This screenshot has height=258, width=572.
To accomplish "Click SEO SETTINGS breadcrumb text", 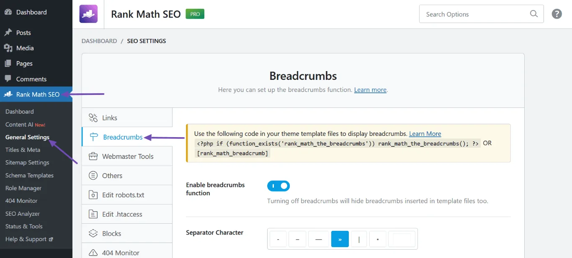I will pyautogui.click(x=147, y=41).
